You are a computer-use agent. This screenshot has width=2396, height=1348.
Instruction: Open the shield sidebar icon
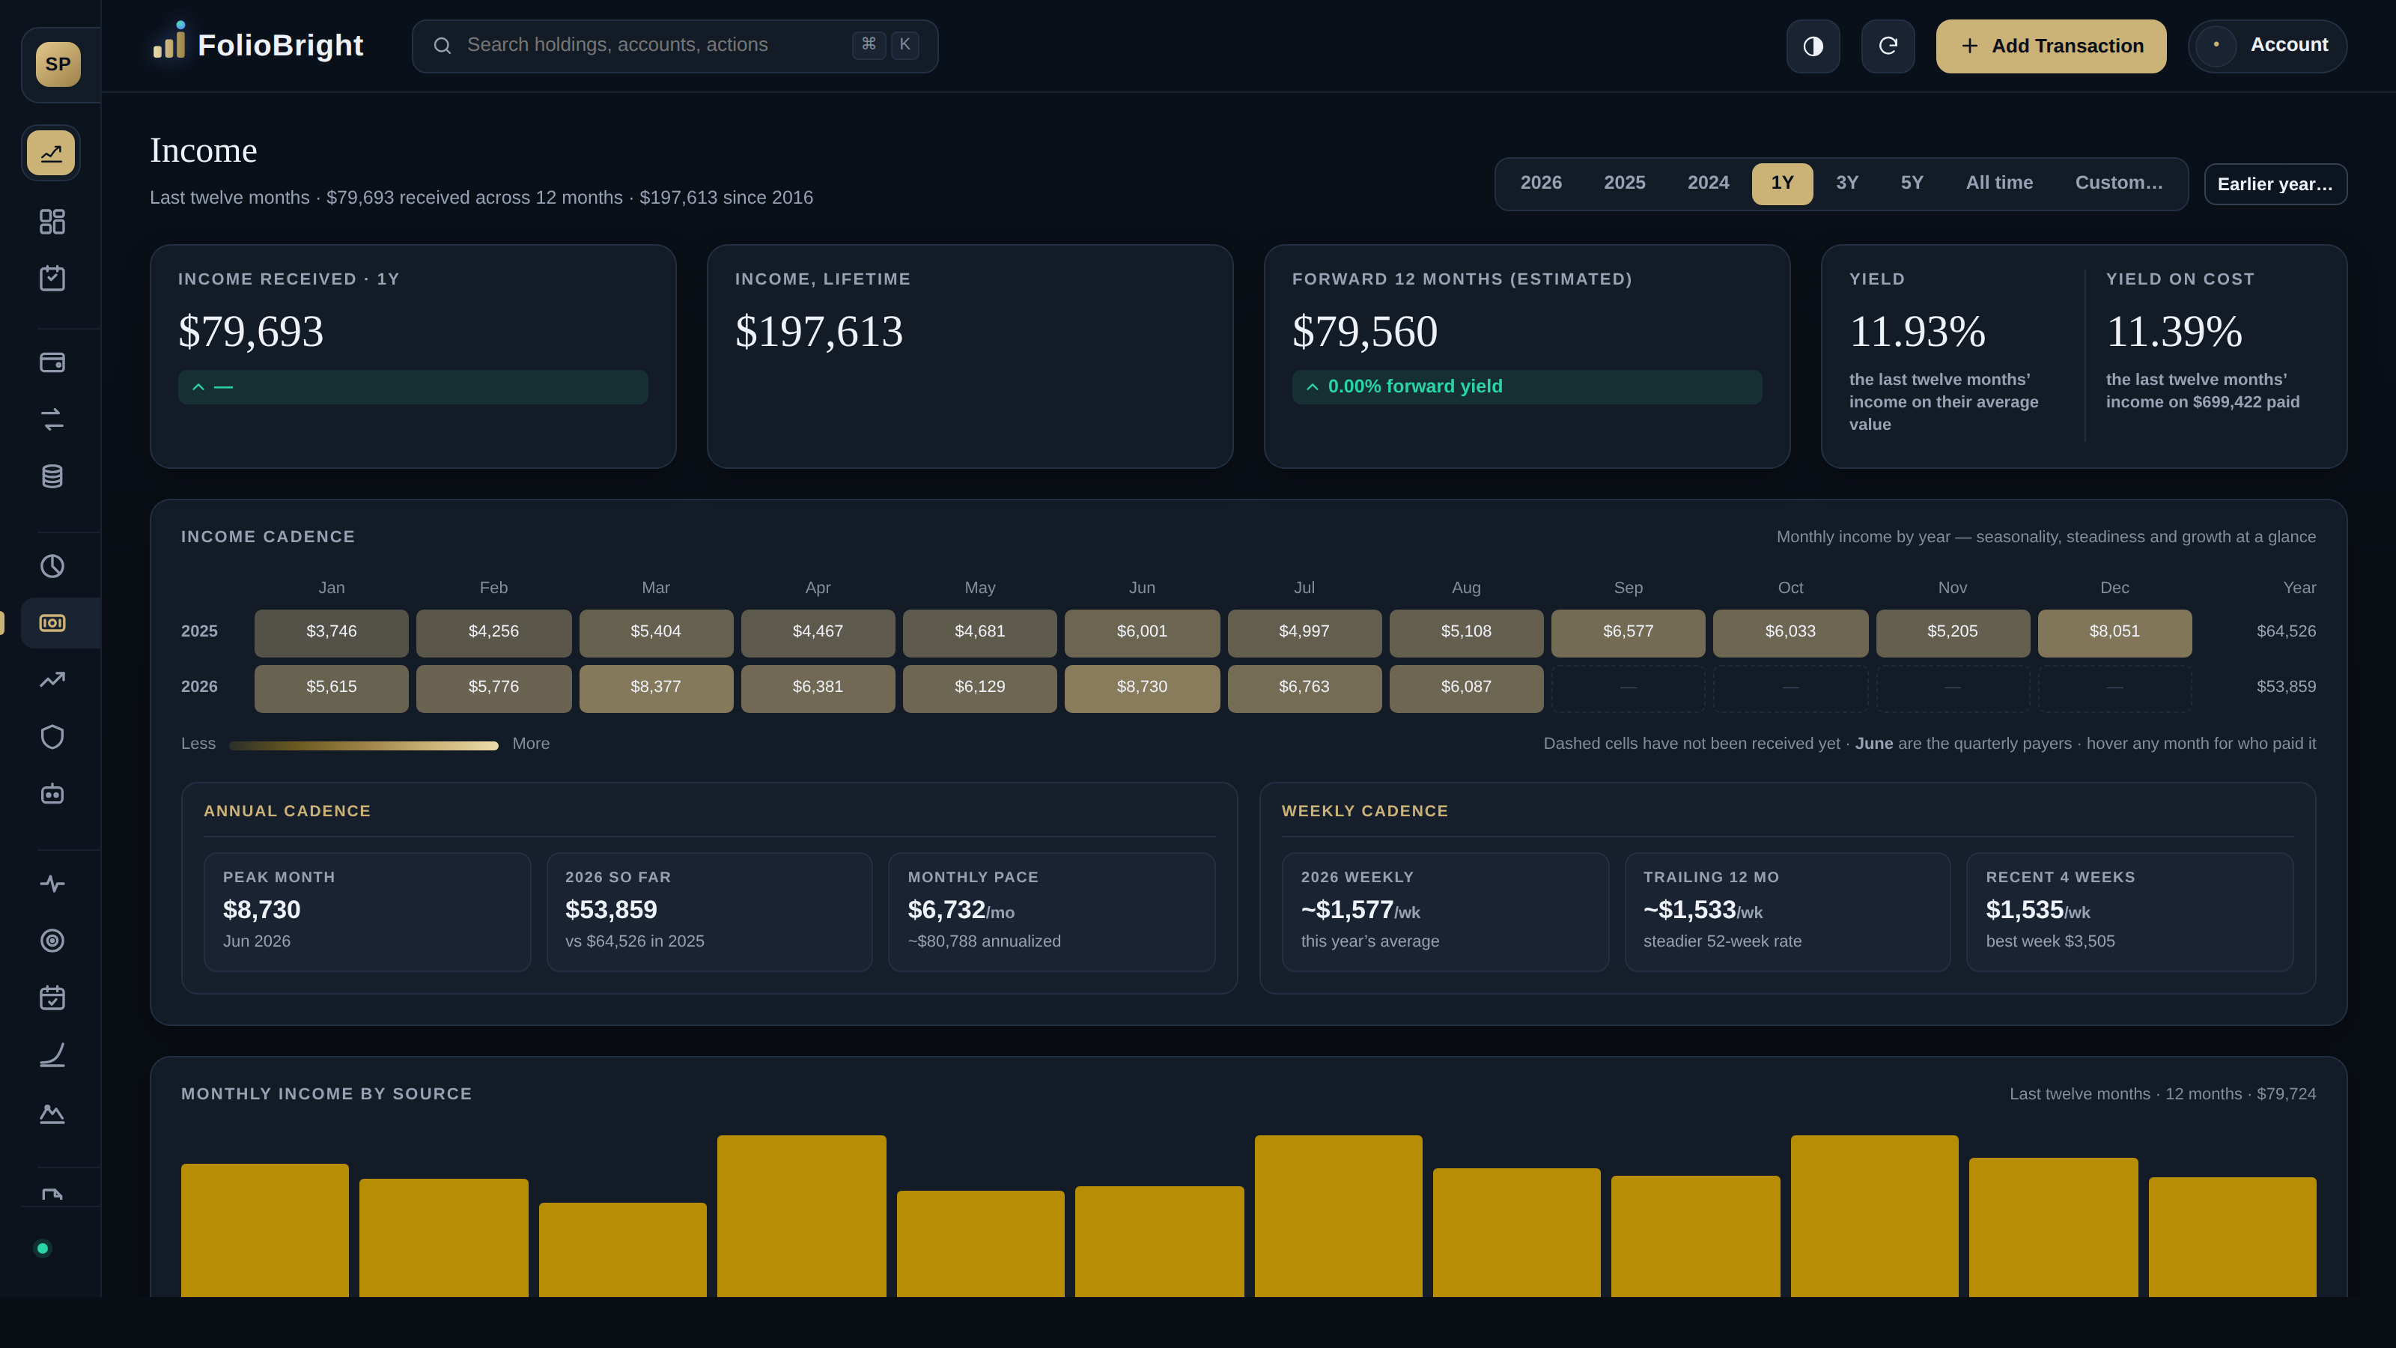coord(52,737)
